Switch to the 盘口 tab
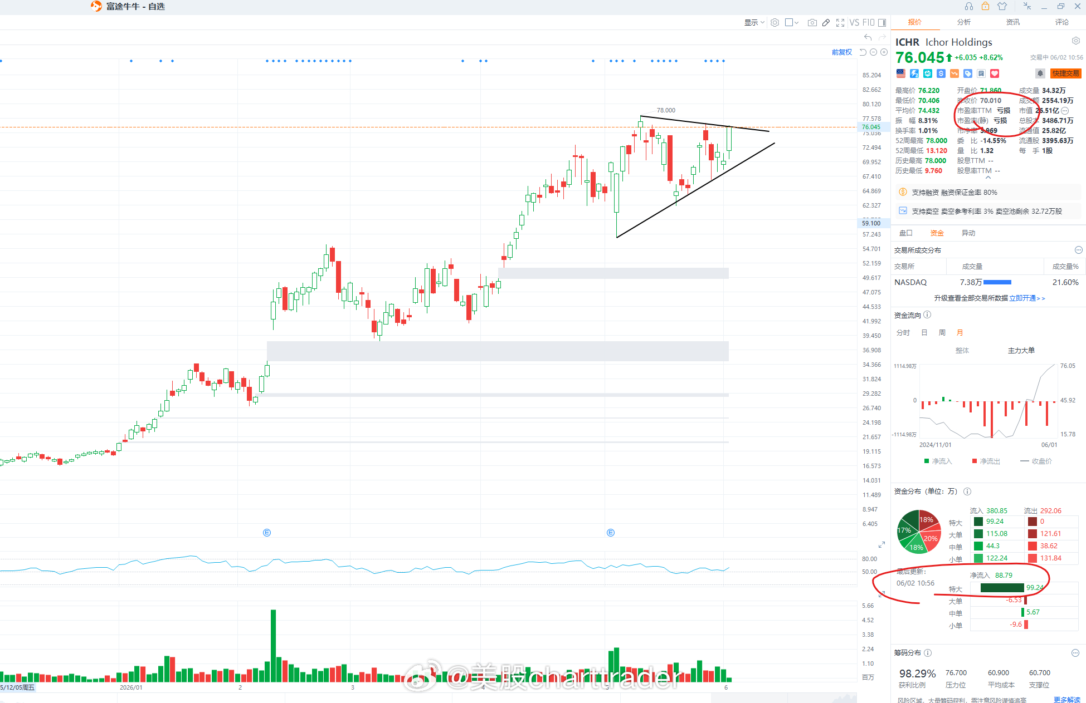Screen dimensions: 1086x703 pos(906,233)
